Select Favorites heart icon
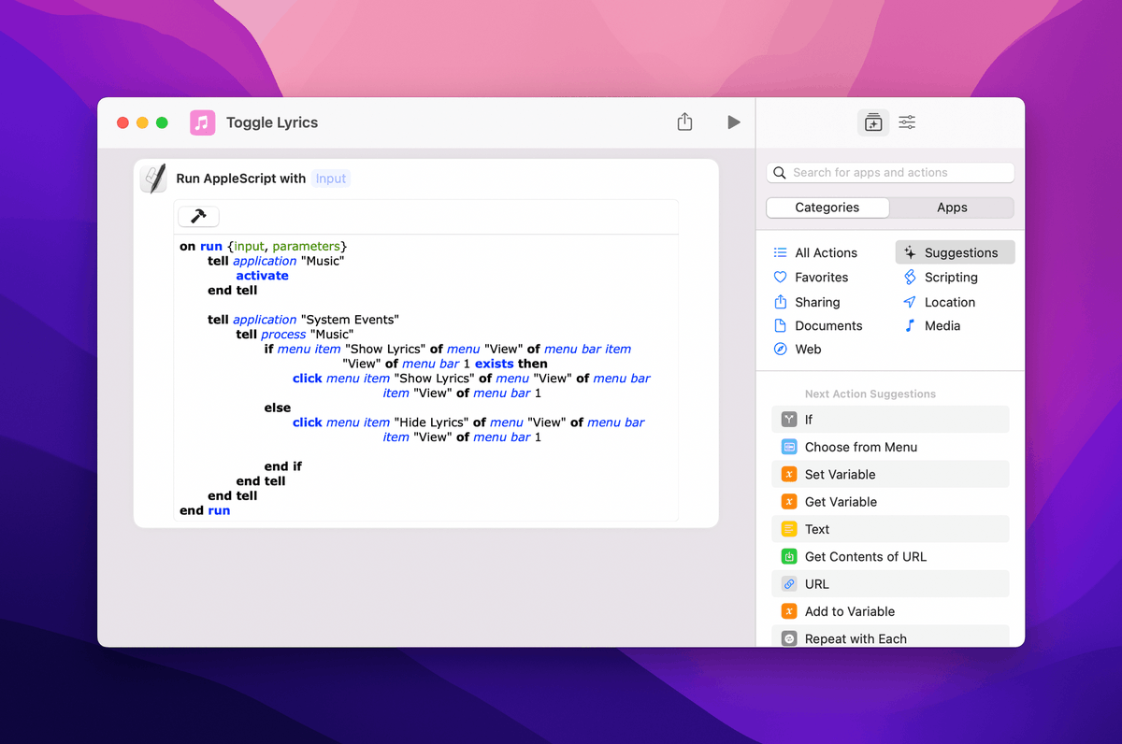This screenshot has width=1122, height=744. 780,278
